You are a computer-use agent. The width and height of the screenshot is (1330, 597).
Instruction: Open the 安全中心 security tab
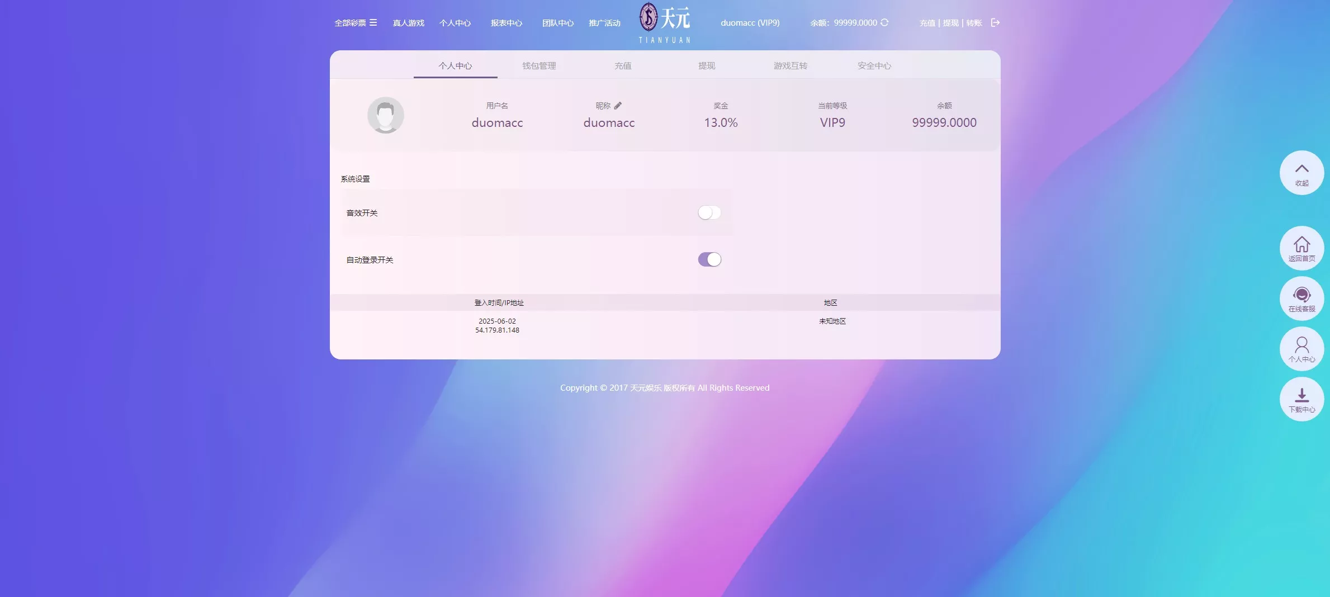[x=874, y=66]
